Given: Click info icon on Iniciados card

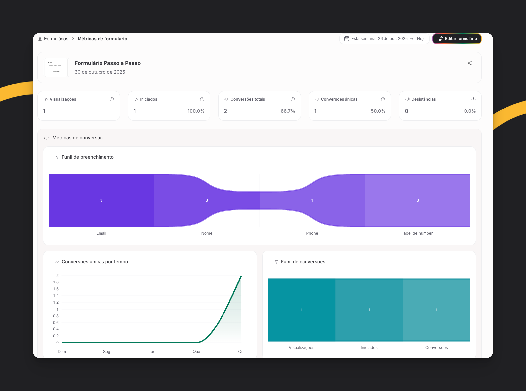Looking at the screenshot, I should click(x=202, y=99).
